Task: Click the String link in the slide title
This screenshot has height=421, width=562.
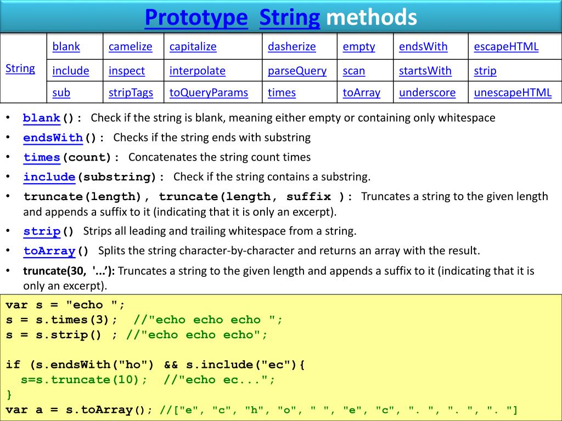Action: click(x=289, y=18)
